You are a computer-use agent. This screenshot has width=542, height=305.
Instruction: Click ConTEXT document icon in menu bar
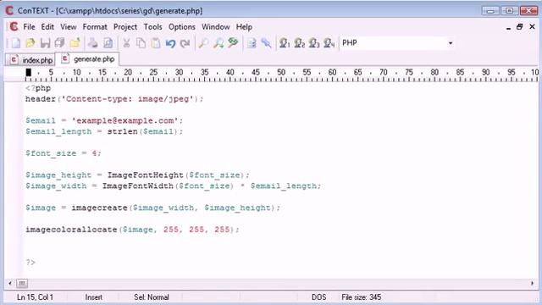(x=14, y=26)
